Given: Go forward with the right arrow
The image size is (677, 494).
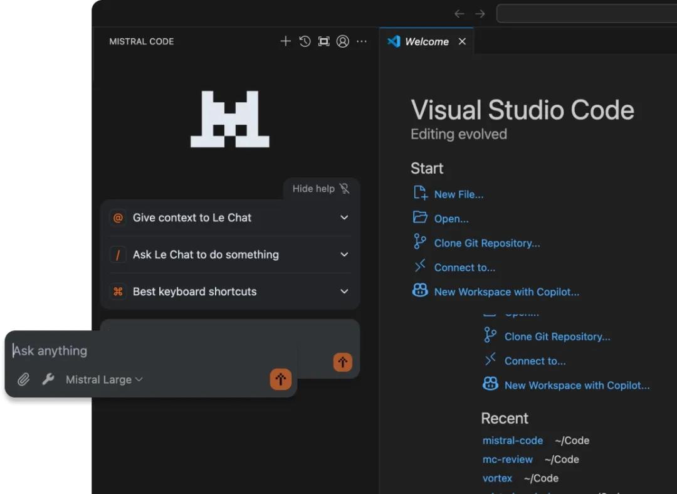Looking at the screenshot, I should tap(480, 14).
